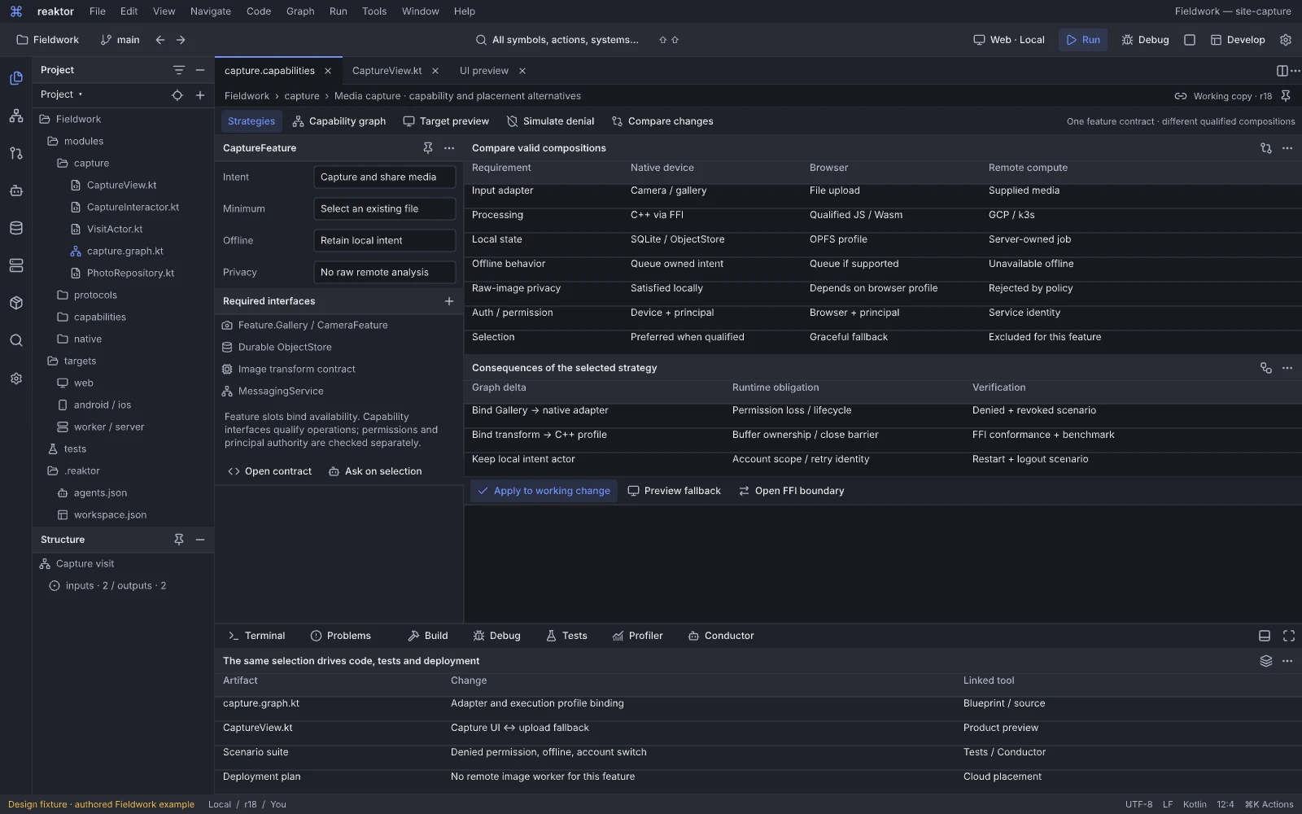Pin the CaptureFeature panel
1302x814 pixels.
click(428, 148)
